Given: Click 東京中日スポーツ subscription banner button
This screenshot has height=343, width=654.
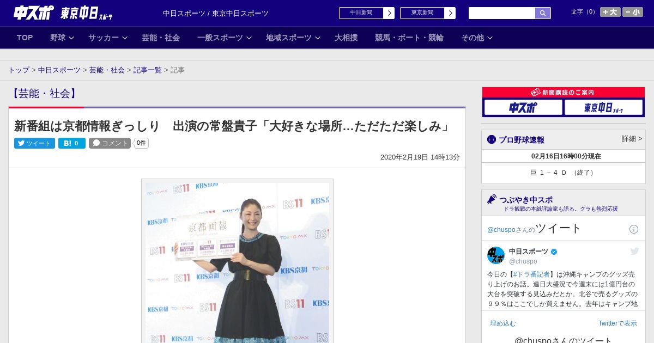Looking at the screenshot, I should click(x=603, y=107).
